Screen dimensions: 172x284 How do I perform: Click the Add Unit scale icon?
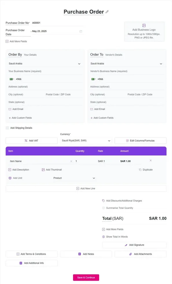pos(10,178)
